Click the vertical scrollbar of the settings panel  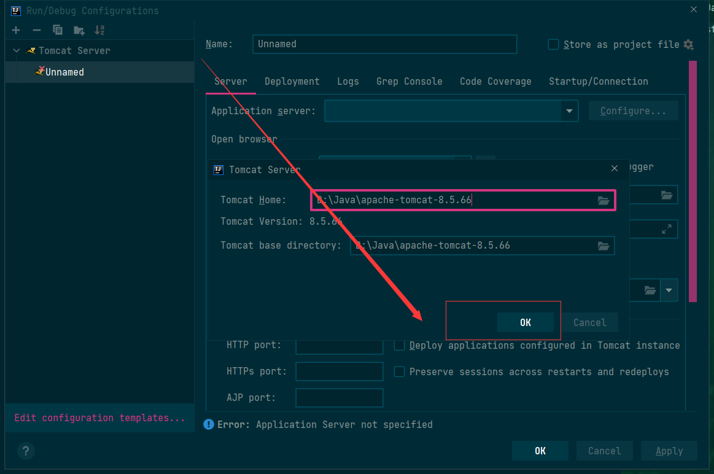click(x=693, y=181)
